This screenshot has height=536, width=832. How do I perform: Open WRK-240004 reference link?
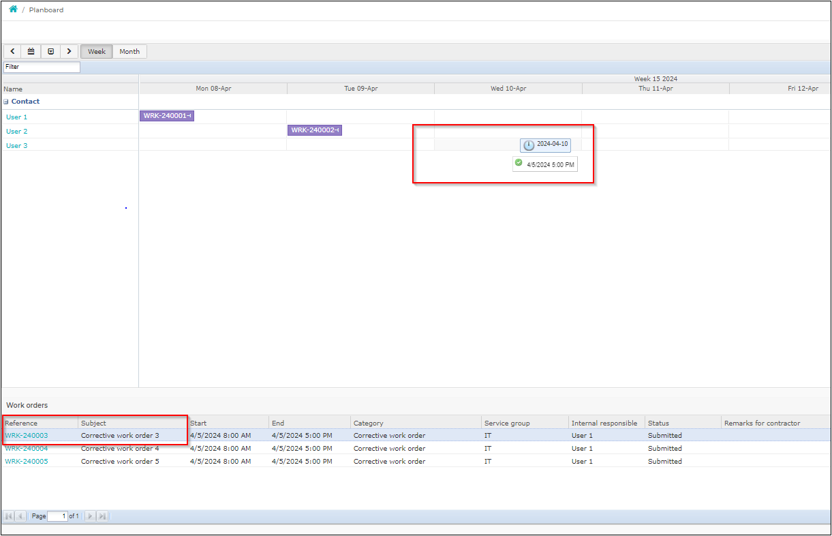point(27,449)
